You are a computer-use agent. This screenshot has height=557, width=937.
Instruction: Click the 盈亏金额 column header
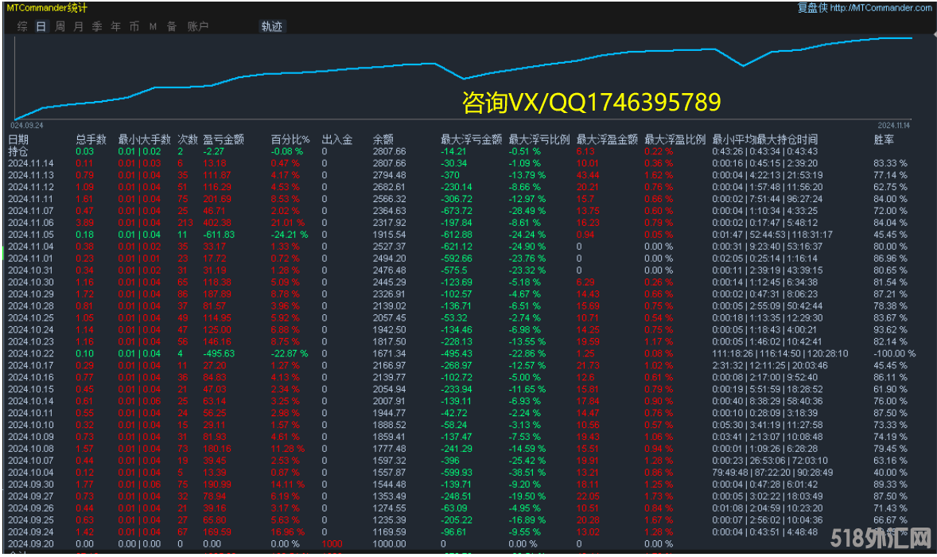(224, 139)
